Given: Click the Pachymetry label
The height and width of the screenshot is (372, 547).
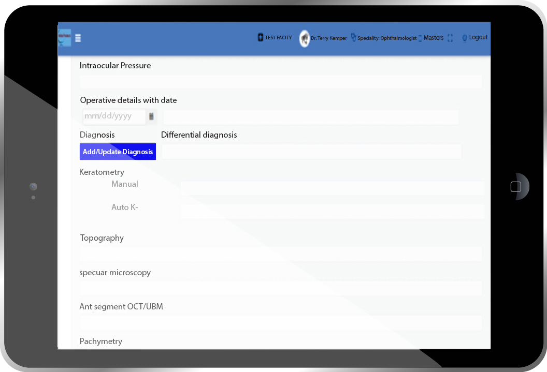Looking at the screenshot, I should tap(101, 341).
